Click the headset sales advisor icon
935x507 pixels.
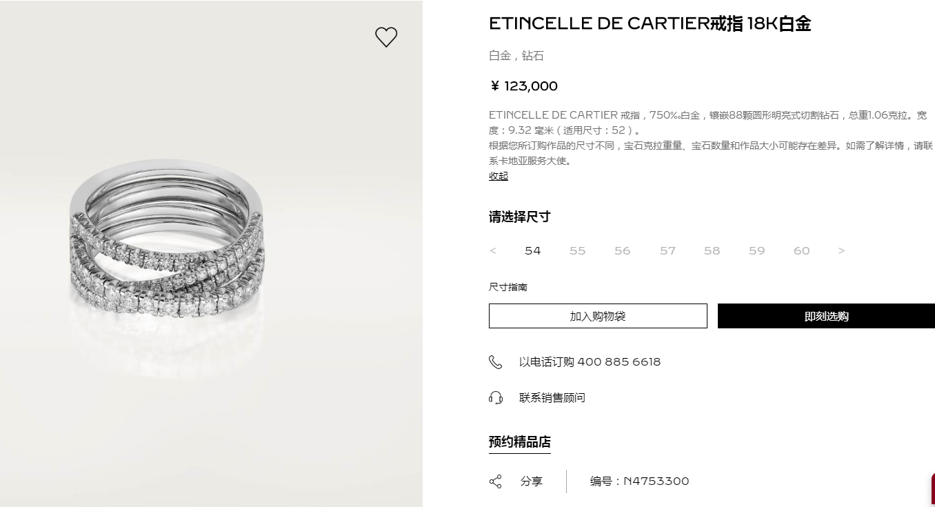496,397
